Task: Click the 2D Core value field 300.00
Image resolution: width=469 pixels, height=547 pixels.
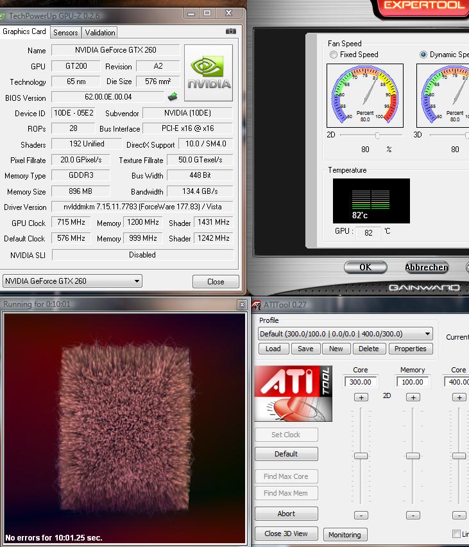Action: pos(361,381)
